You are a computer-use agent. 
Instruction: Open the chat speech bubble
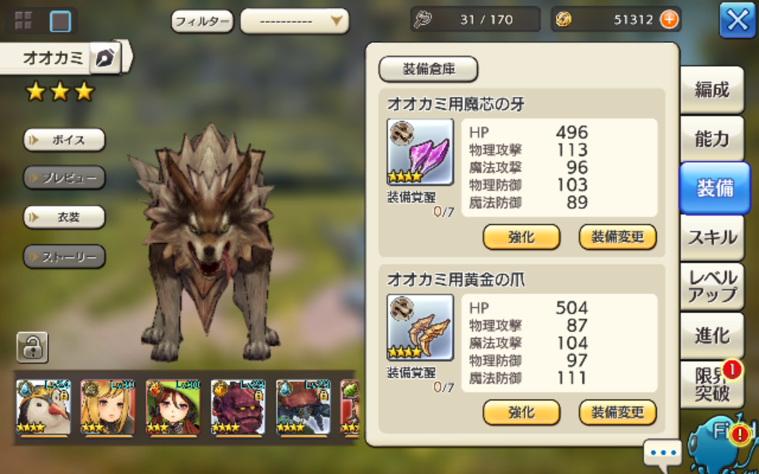coord(663,453)
